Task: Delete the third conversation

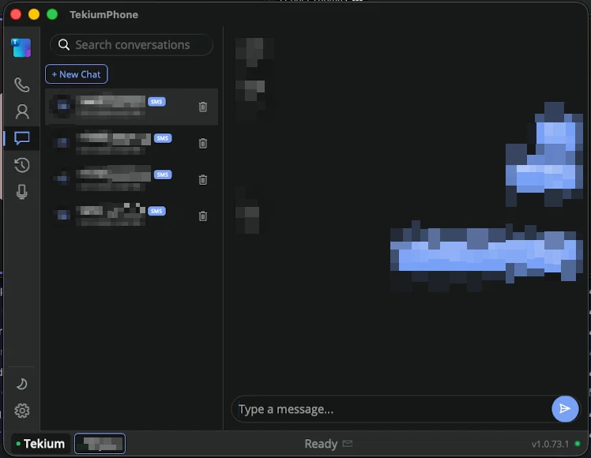Action: (203, 180)
